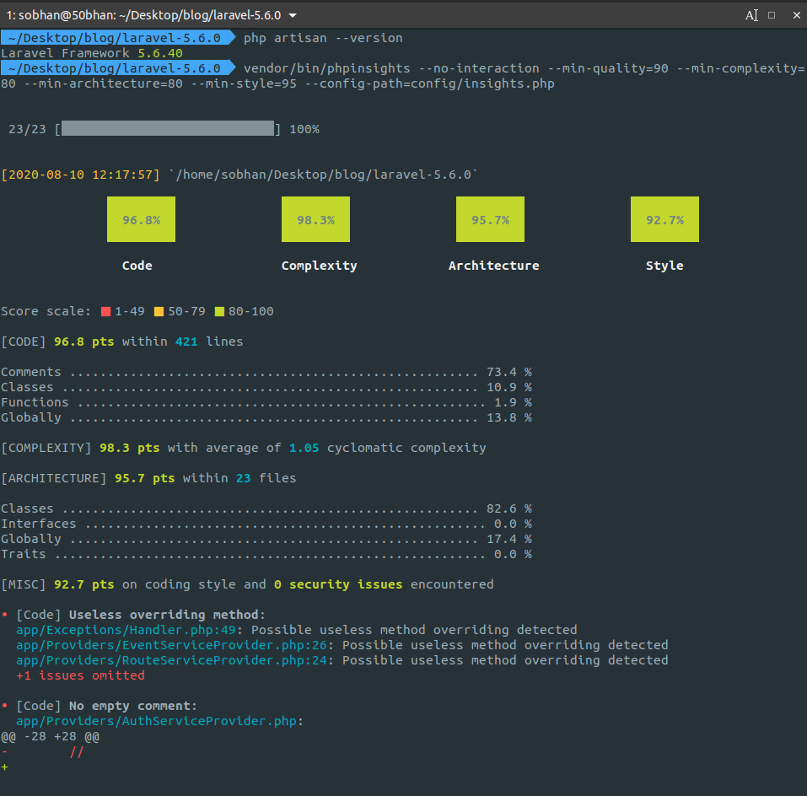This screenshot has width=807, height=796.
Task: Click the 95.7% Architecture score badge
Action: [489, 219]
